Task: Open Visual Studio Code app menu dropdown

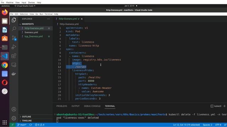Action: (x=25, y=6)
